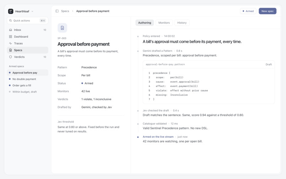Click the SP-003 spec identifier
The image size is (286, 179).
click(62, 38)
